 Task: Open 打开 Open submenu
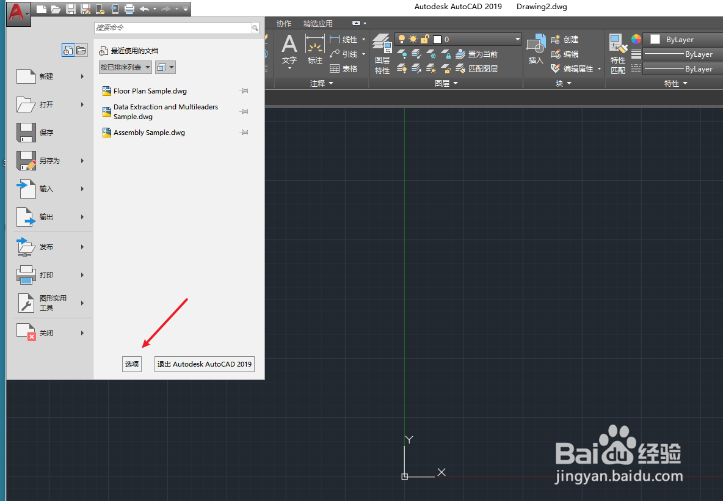51,104
